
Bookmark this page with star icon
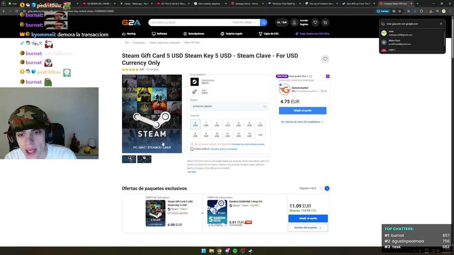(x=400, y=11)
